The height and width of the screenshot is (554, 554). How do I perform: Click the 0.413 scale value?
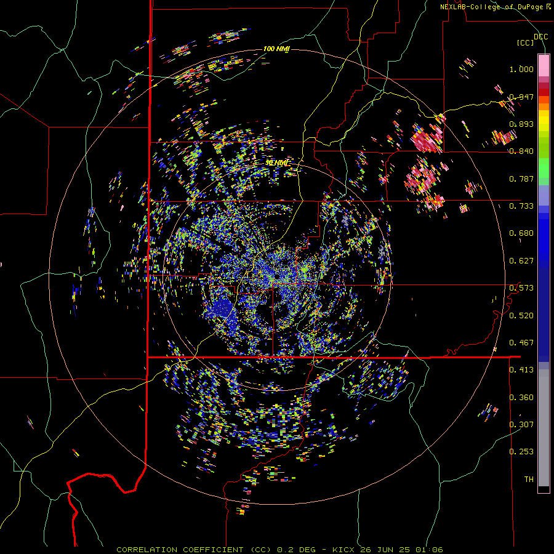coord(521,370)
